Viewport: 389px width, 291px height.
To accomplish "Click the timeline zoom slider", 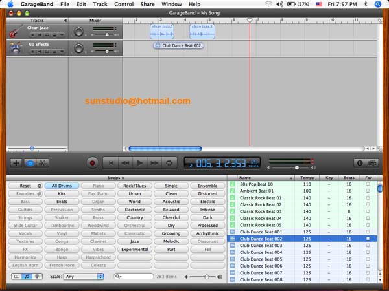I will click(x=32, y=149).
